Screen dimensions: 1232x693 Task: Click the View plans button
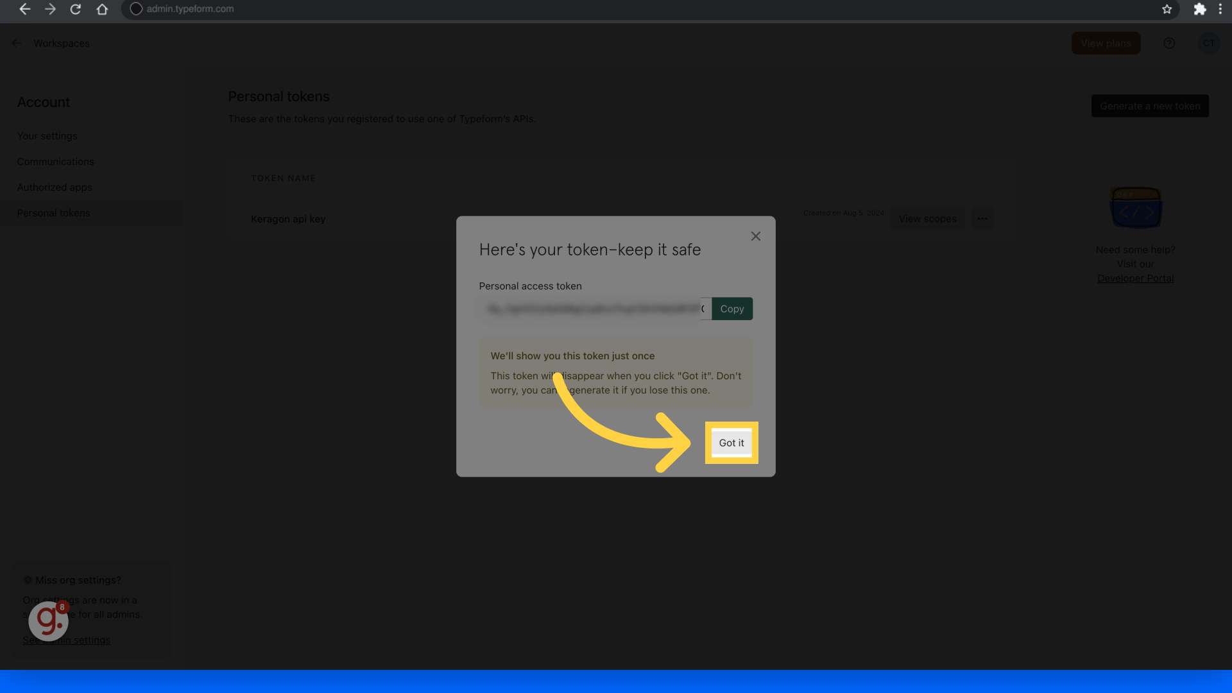point(1106,43)
